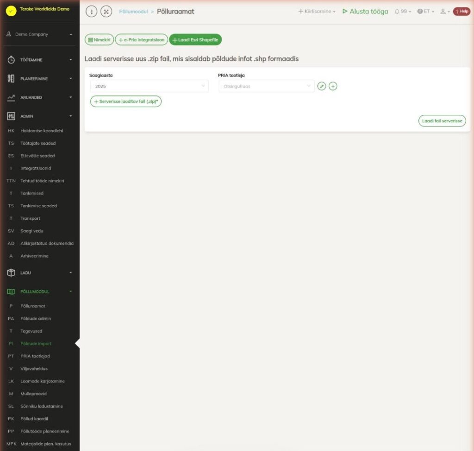Open the e-Pria integratsioon tab

[x=142, y=40]
